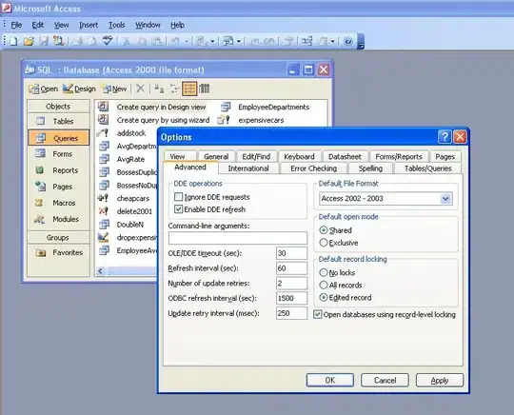514x415 pixels.
Task: Open a database with the folder icon
Action: 29,41
